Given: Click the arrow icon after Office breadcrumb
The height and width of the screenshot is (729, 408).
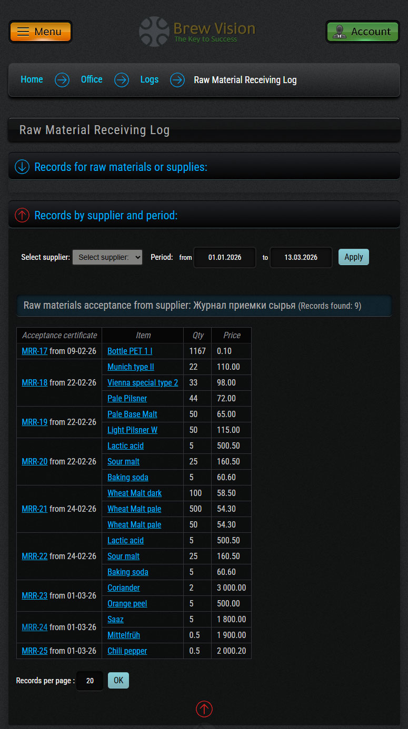Looking at the screenshot, I should point(122,80).
